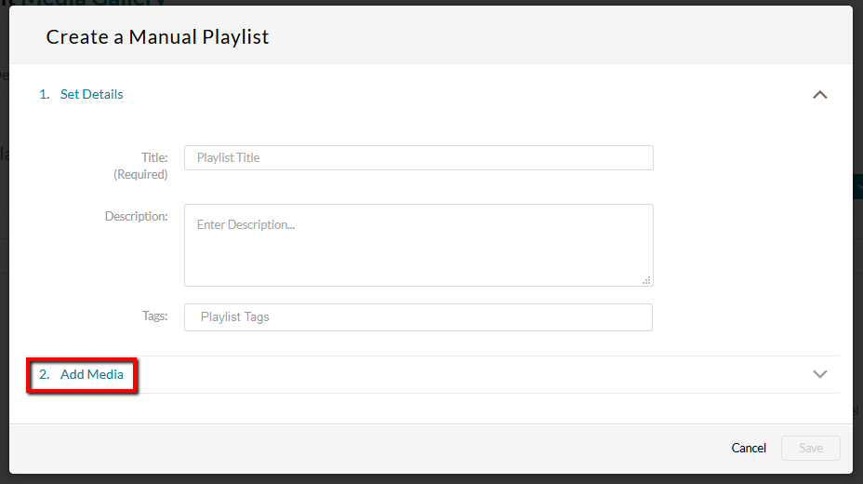The width and height of the screenshot is (863, 484).
Task: Open the Add Media step heading
Action: [91, 374]
